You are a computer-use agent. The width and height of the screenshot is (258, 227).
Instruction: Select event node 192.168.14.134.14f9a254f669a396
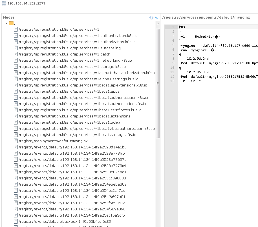point(72,209)
